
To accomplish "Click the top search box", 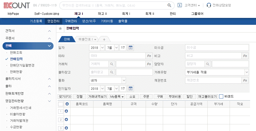I will pyautogui.click(x=117, y=5).
